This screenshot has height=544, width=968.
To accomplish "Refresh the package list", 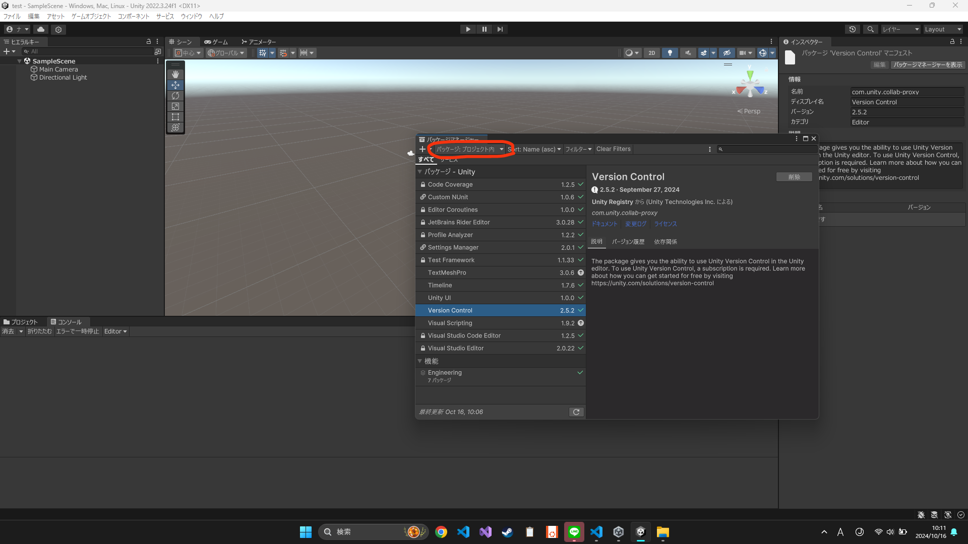I will (x=576, y=412).
